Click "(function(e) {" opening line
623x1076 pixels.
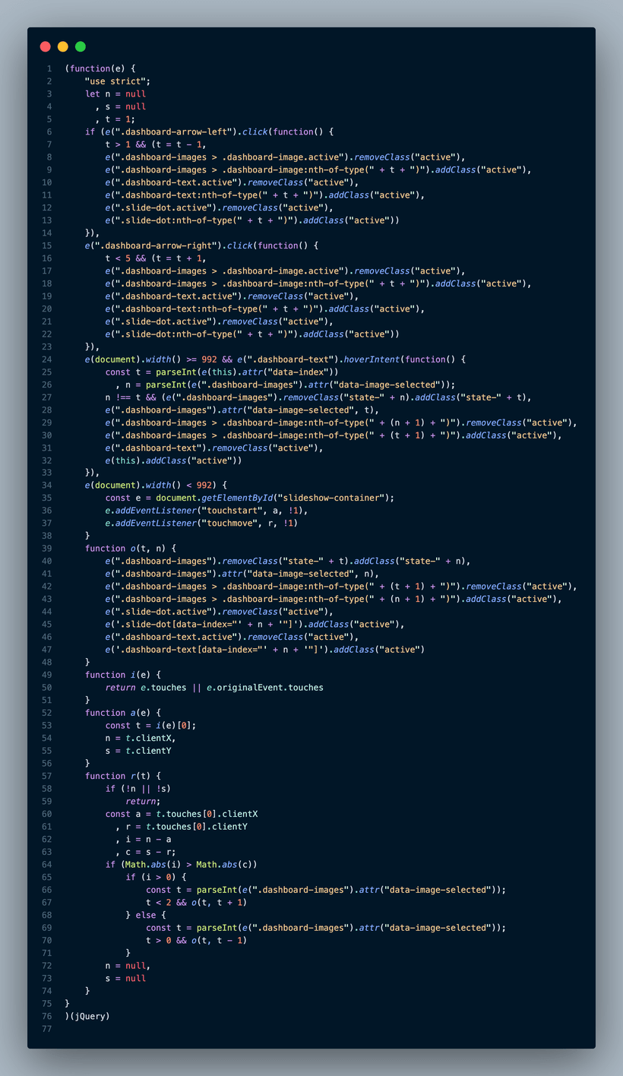[100, 69]
